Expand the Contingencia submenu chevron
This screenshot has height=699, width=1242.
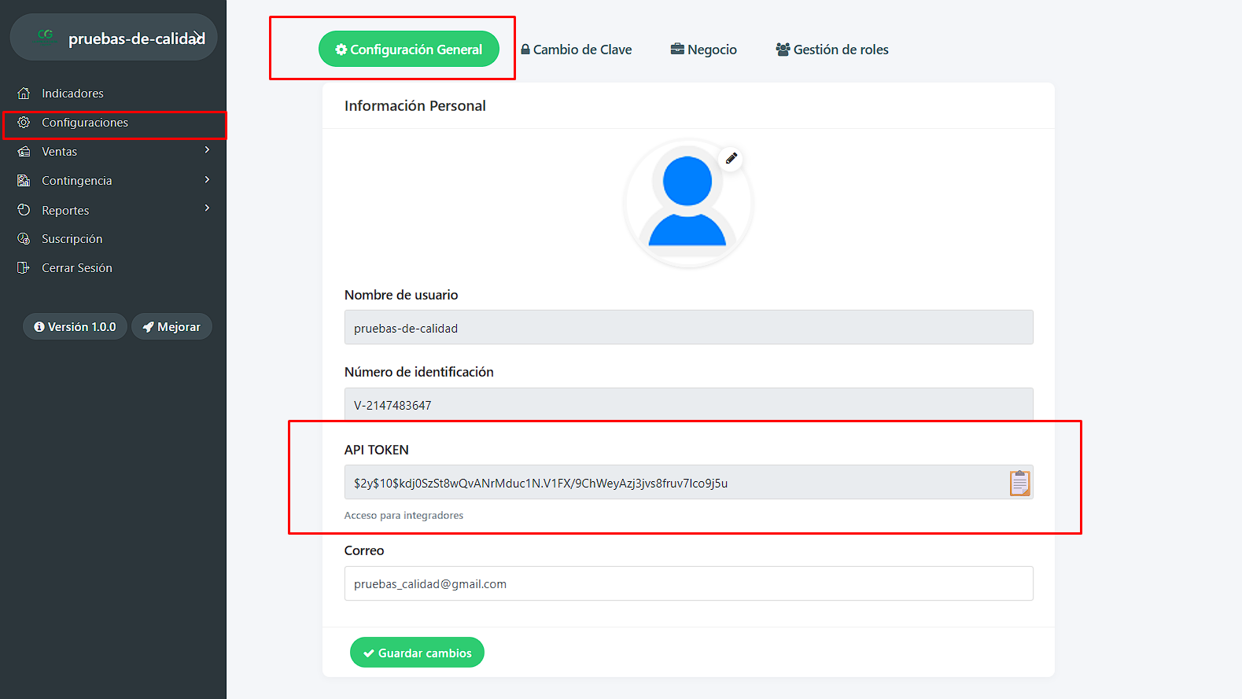coord(207,180)
